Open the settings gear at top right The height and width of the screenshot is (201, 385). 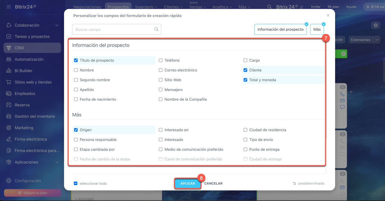click(x=376, y=25)
